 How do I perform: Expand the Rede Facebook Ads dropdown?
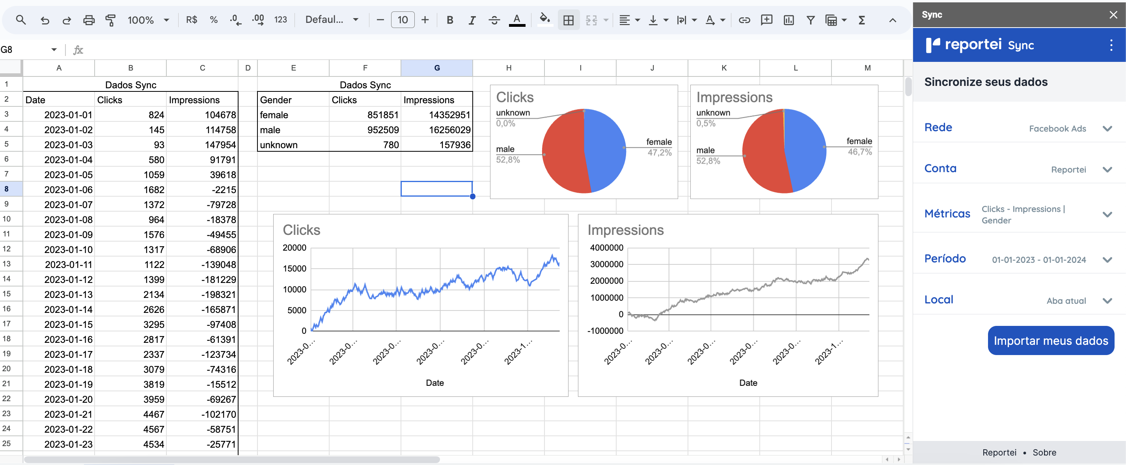[x=1107, y=128]
